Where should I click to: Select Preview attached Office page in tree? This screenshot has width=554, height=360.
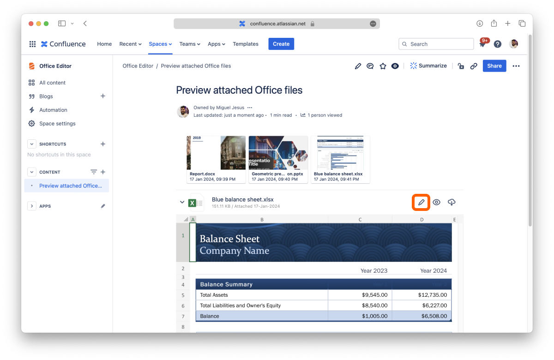pos(67,186)
